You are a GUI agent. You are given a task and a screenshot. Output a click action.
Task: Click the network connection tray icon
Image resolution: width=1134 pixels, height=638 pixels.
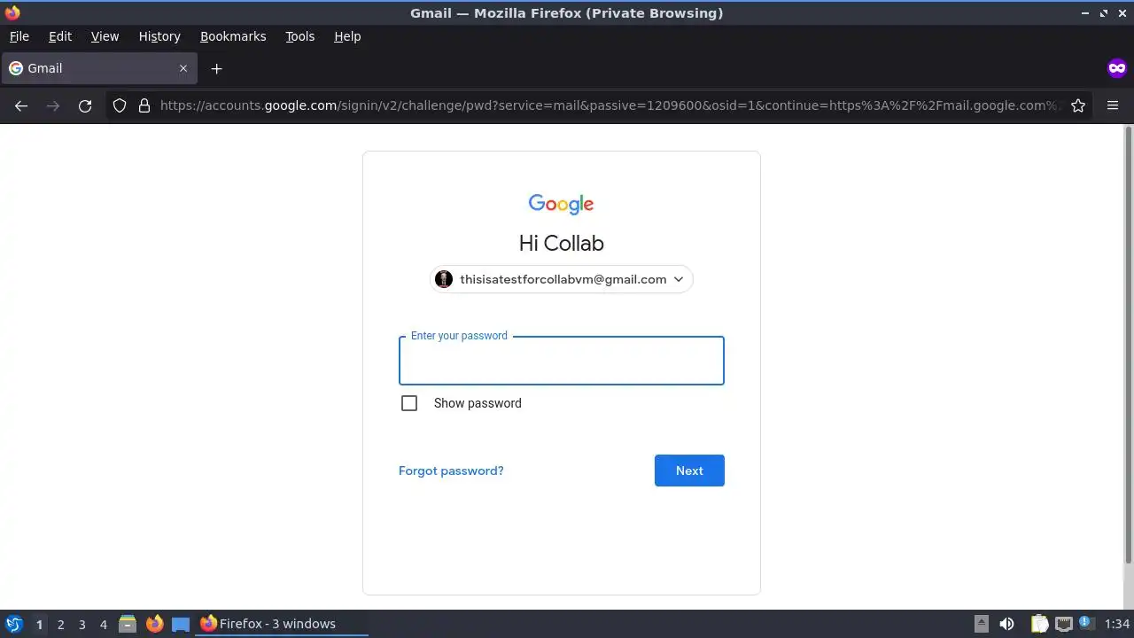point(1063,624)
